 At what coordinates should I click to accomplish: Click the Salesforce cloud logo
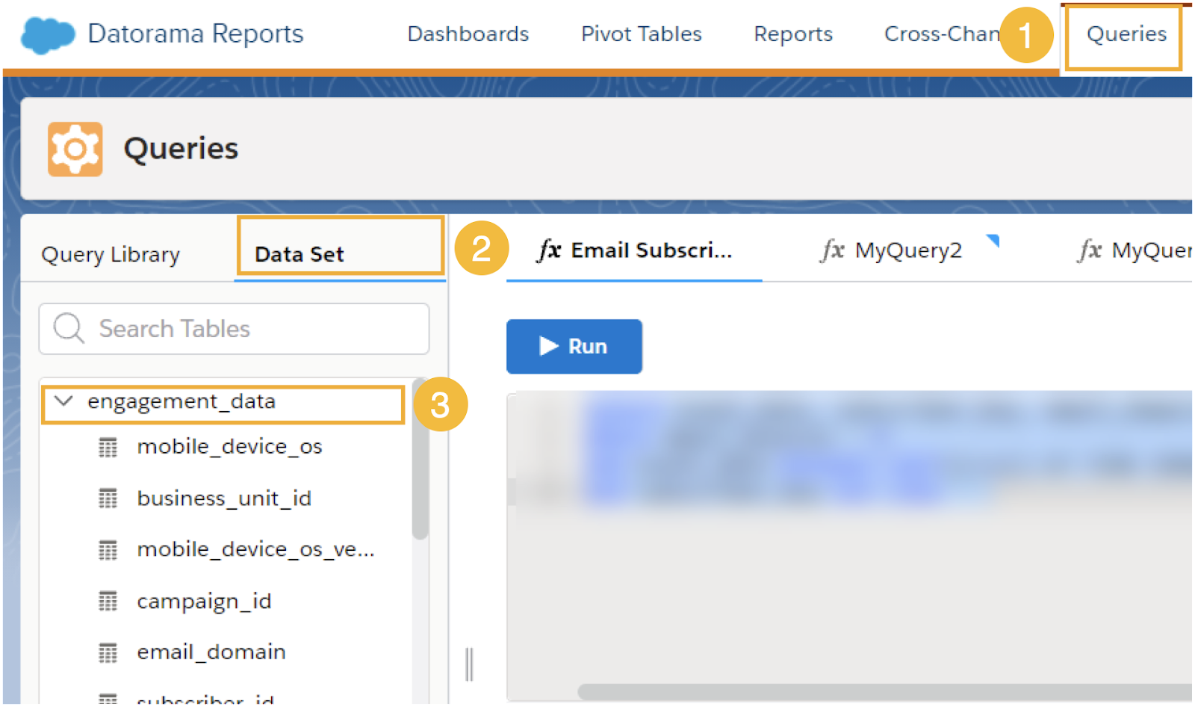pyautogui.click(x=48, y=34)
